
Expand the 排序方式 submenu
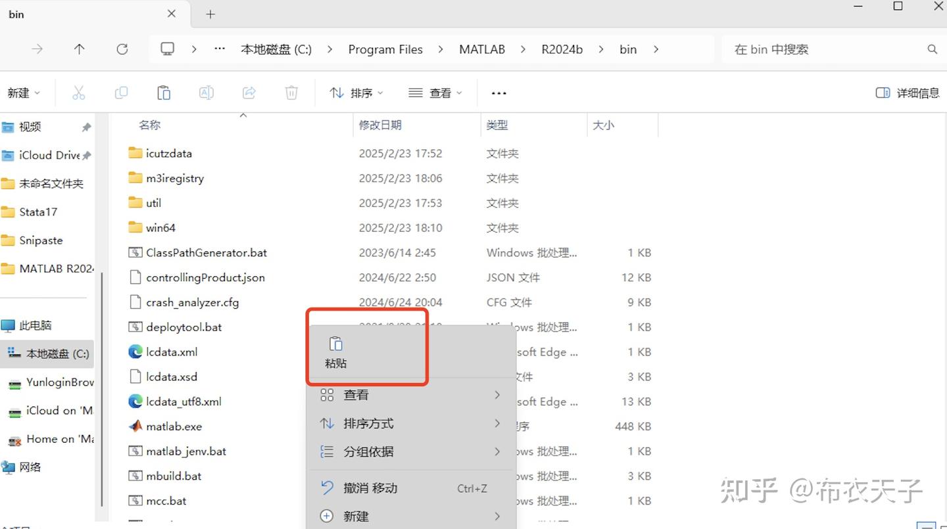(x=368, y=423)
